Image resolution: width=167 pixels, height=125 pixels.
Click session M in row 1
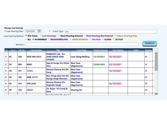tap(146, 57)
